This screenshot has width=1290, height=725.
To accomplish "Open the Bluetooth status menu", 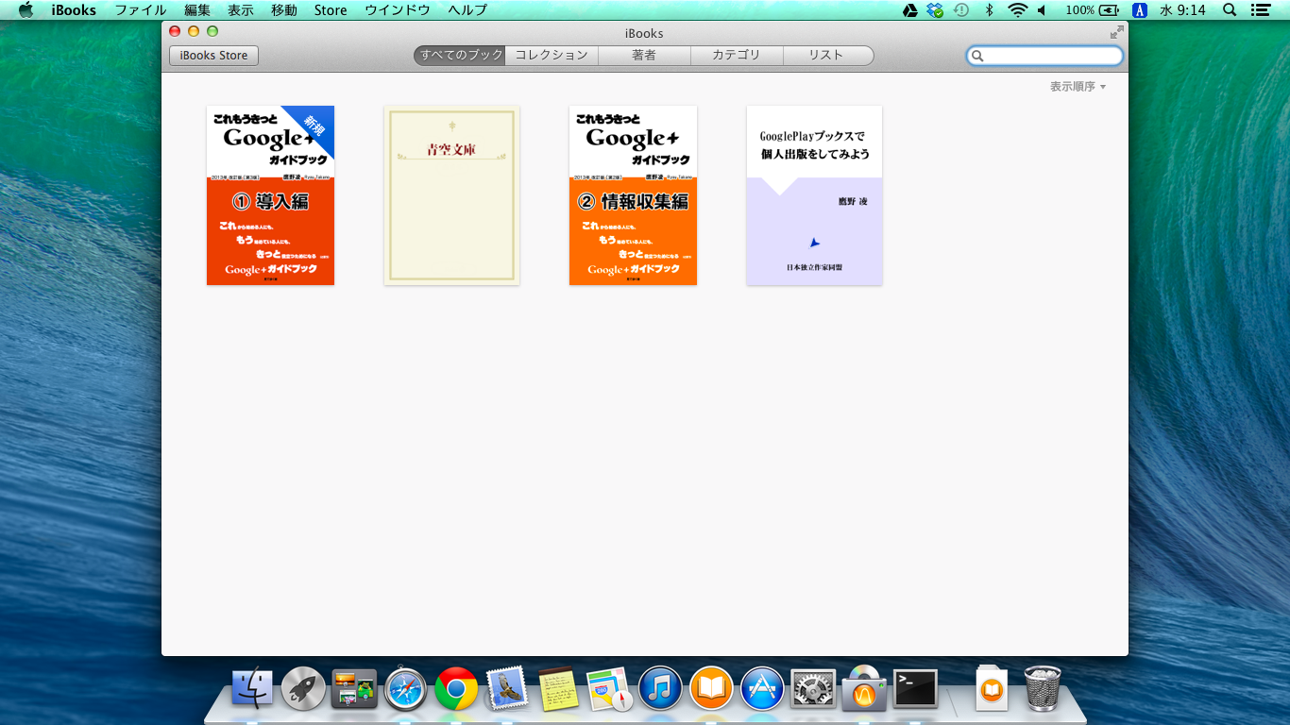I will [989, 10].
